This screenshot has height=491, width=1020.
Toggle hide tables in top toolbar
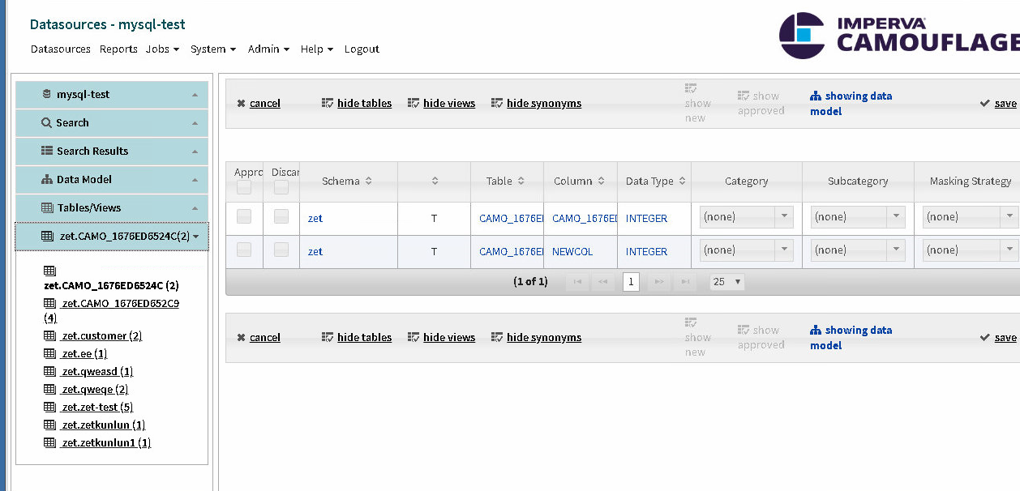tap(357, 103)
